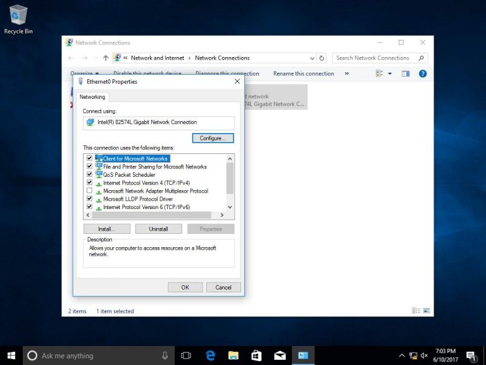Click the taskbar clock showing 7:03 PM
Viewport: 486px width, 365px height.
coord(445,355)
